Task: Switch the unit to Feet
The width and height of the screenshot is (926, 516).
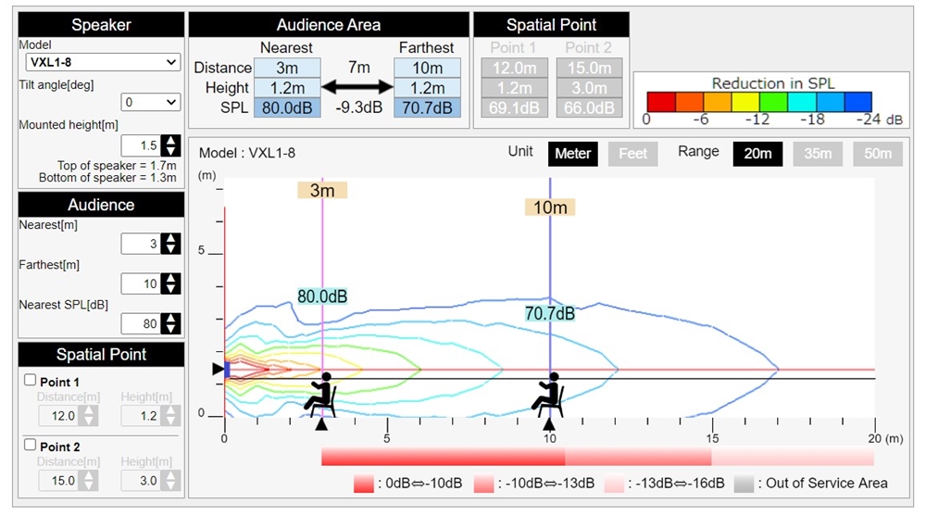Action: [632, 154]
